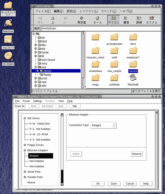Close the configuration editor panel
Image resolution: width=165 pixels, height=194 pixels.
(157, 112)
